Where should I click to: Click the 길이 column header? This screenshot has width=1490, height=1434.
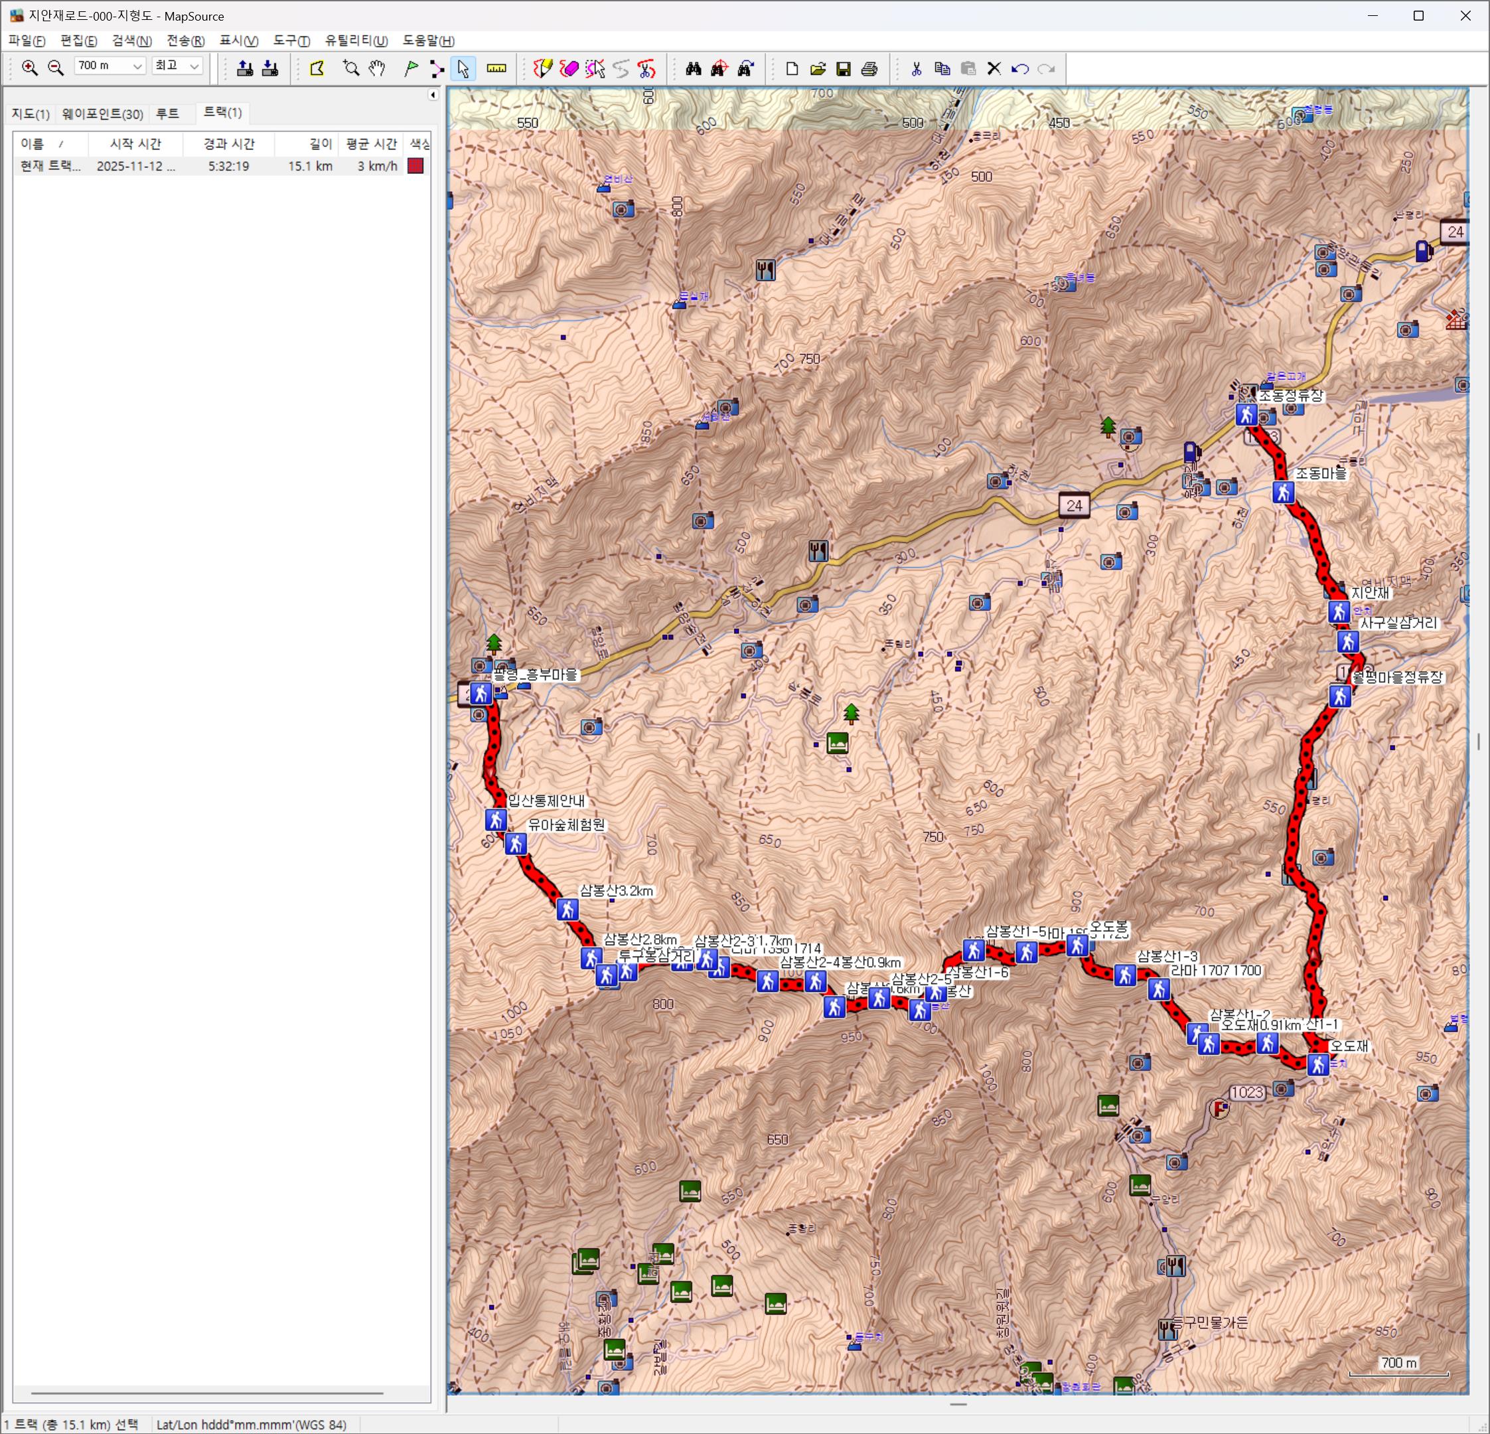tap(320, 143)
